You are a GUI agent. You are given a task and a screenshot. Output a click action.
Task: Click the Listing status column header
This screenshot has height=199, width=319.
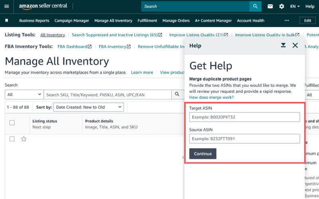[45, 121]
